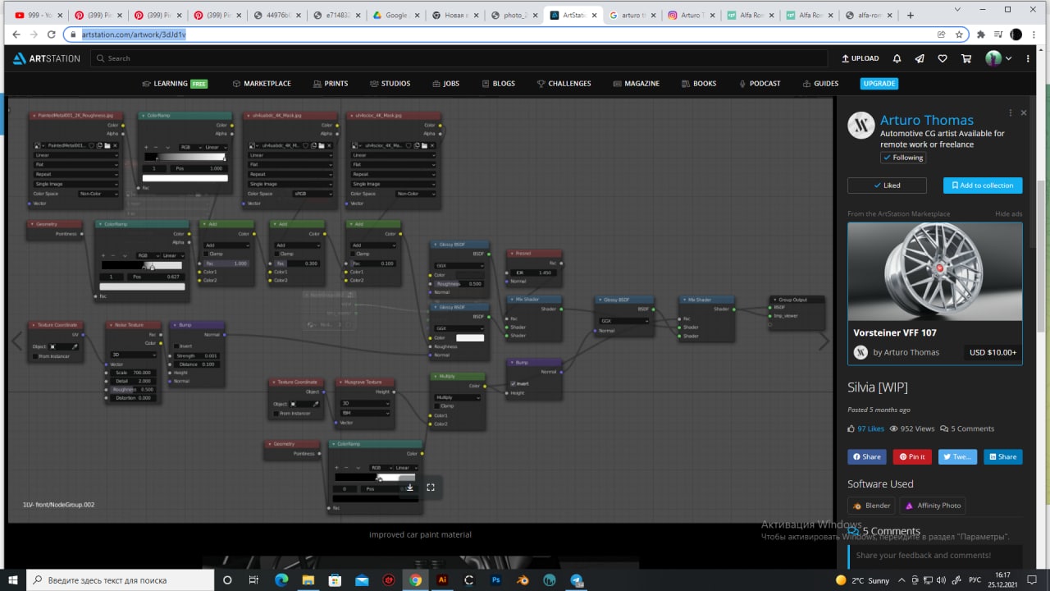Screen dimensions: 1050x591
Task: Open the three-dot options beside the artist name
Action: tap(1011, 112)
